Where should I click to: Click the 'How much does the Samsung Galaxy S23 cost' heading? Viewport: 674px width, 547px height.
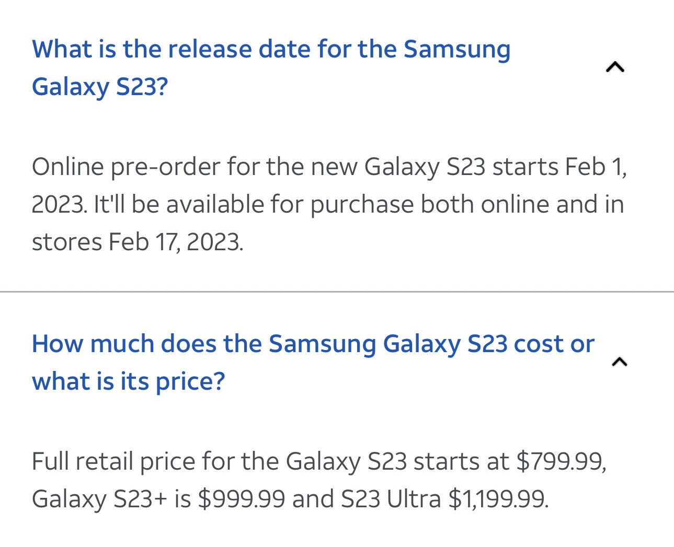pyautogui.click(x=313, y=344)
